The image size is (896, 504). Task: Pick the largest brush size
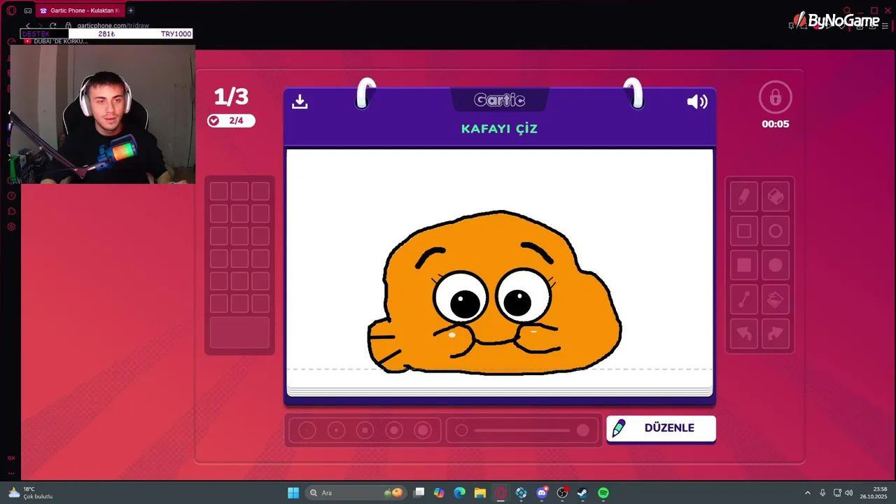[x=423, y=430]
